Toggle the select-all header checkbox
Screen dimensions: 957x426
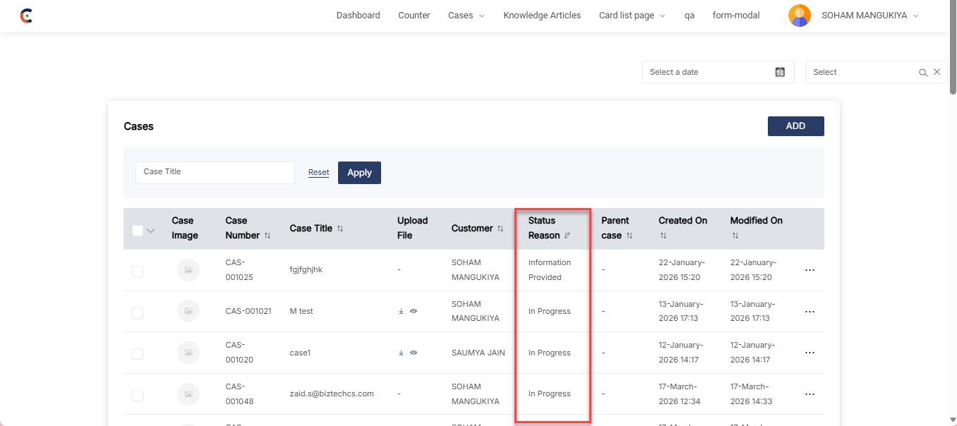(x=138, y=230)
